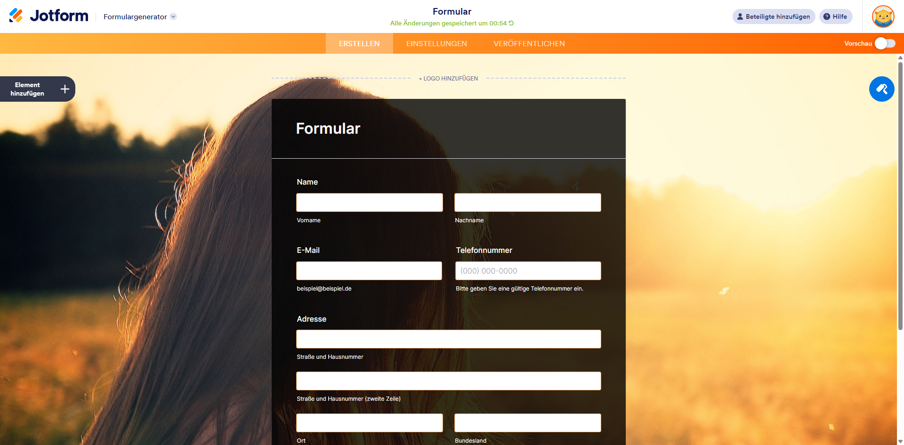Screen dimensions: 904x445
Task: Click the Straße und Hausnummer input field
Action: point(449,339)
